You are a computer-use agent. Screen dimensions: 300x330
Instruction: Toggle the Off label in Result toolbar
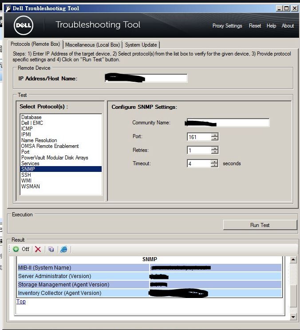[x=25, y=249]
